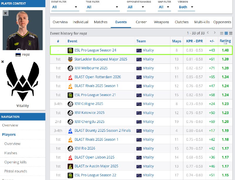Viewport: 235px width, 180px height.
Task: Click the BLAST Rivals 2025 Season 1 logo
Action: pos(70,86)
